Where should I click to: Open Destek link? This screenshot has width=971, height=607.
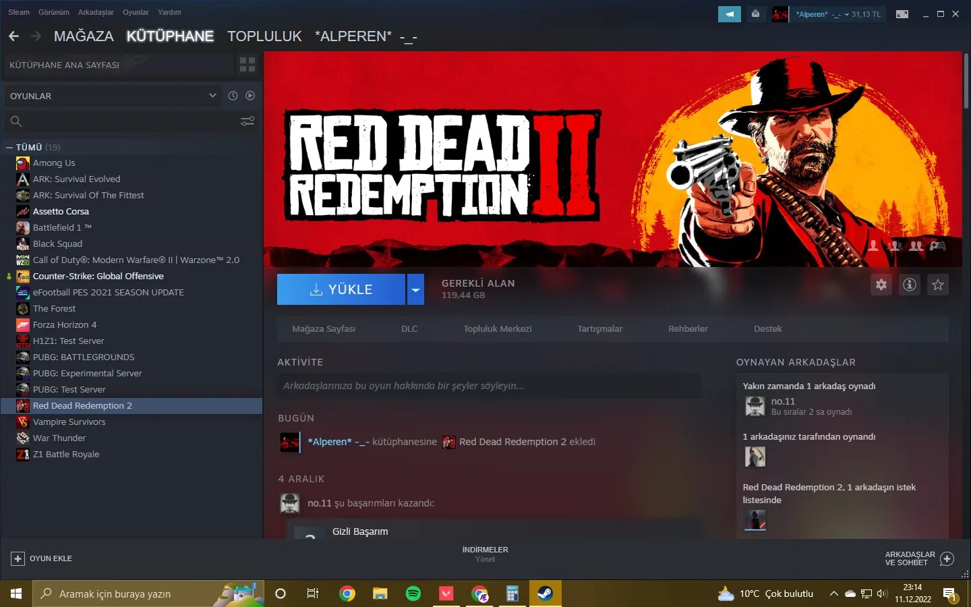(768, 329)
